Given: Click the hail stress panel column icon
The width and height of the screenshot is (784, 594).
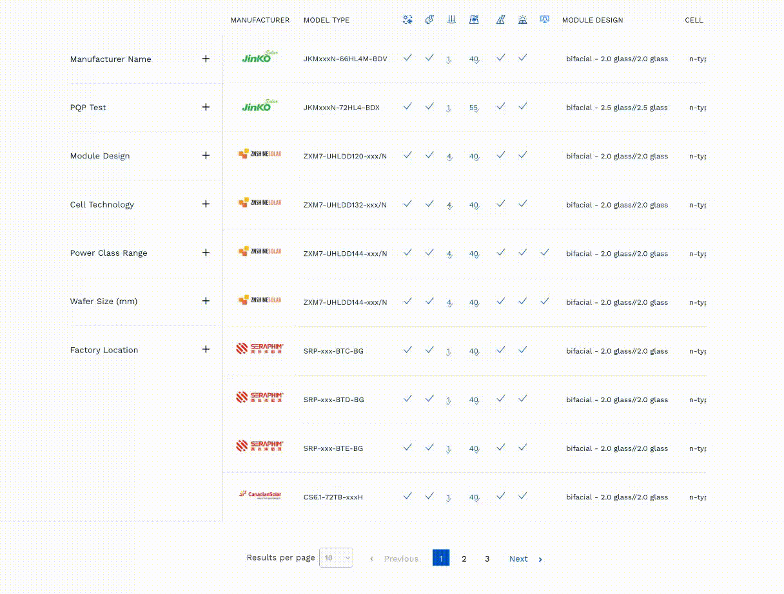Looking at the screenshot, I should (x=474, y=20).
